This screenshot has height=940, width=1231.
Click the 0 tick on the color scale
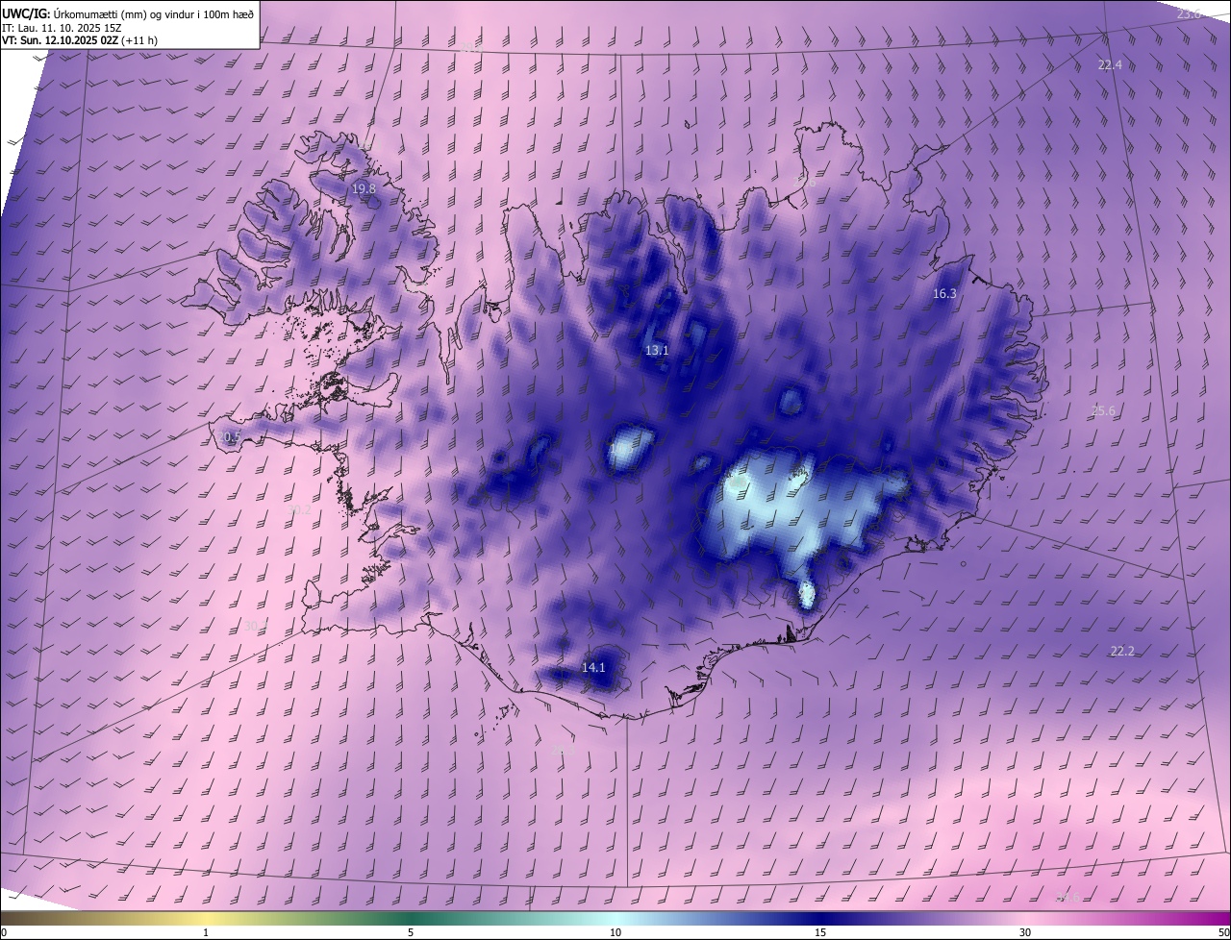click(4, 932)
